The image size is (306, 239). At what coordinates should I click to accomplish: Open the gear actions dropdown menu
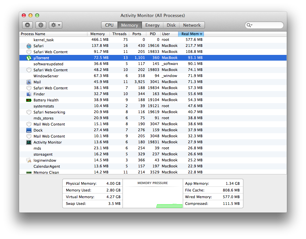pyautogui.click(x=56, y=25)
